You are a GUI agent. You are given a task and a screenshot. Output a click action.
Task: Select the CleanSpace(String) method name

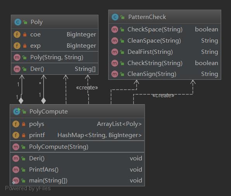pos(154,41)
